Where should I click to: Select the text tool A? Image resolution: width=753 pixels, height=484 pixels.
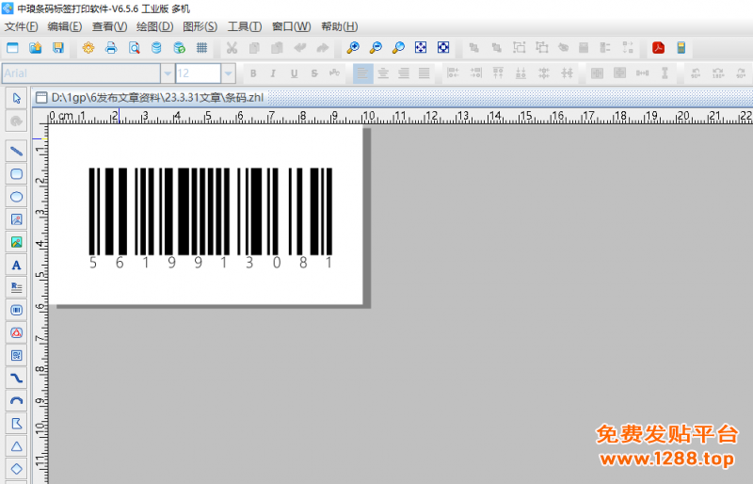coord(16,265)
